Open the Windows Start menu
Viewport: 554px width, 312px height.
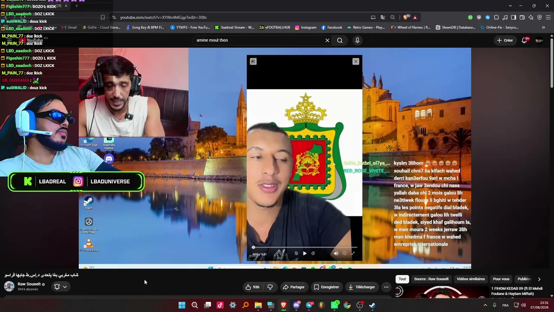click(x=182, y=305)
